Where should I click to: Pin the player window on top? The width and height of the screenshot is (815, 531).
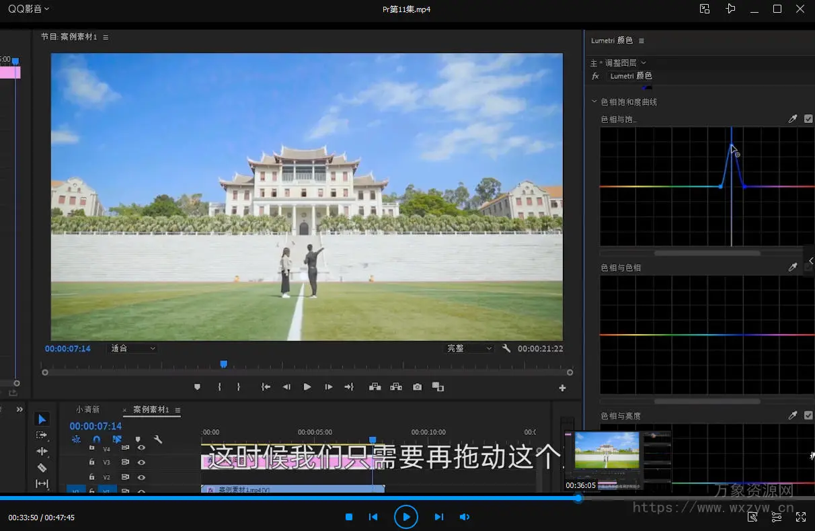coord(730,9)
